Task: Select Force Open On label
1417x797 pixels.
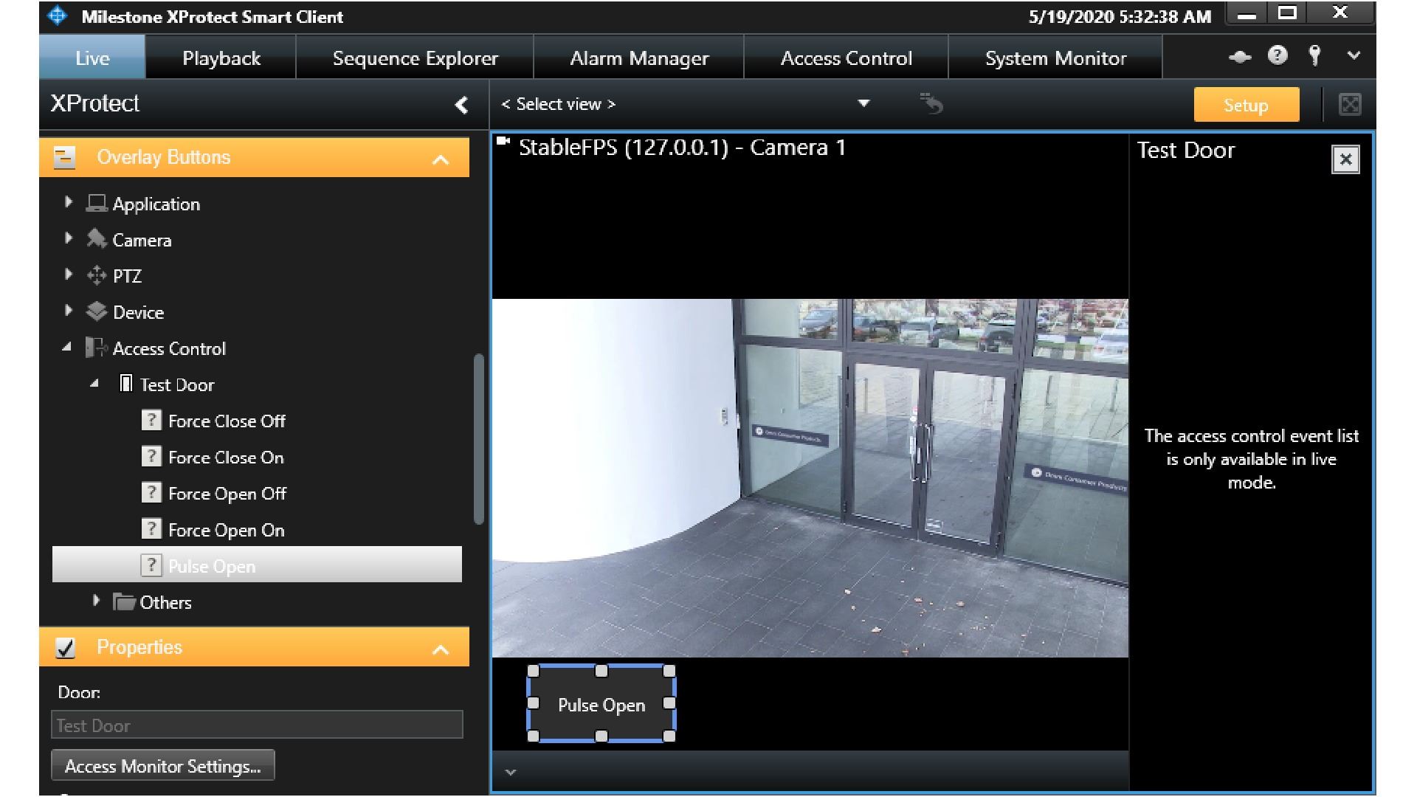Action: (x=227, y=530)
